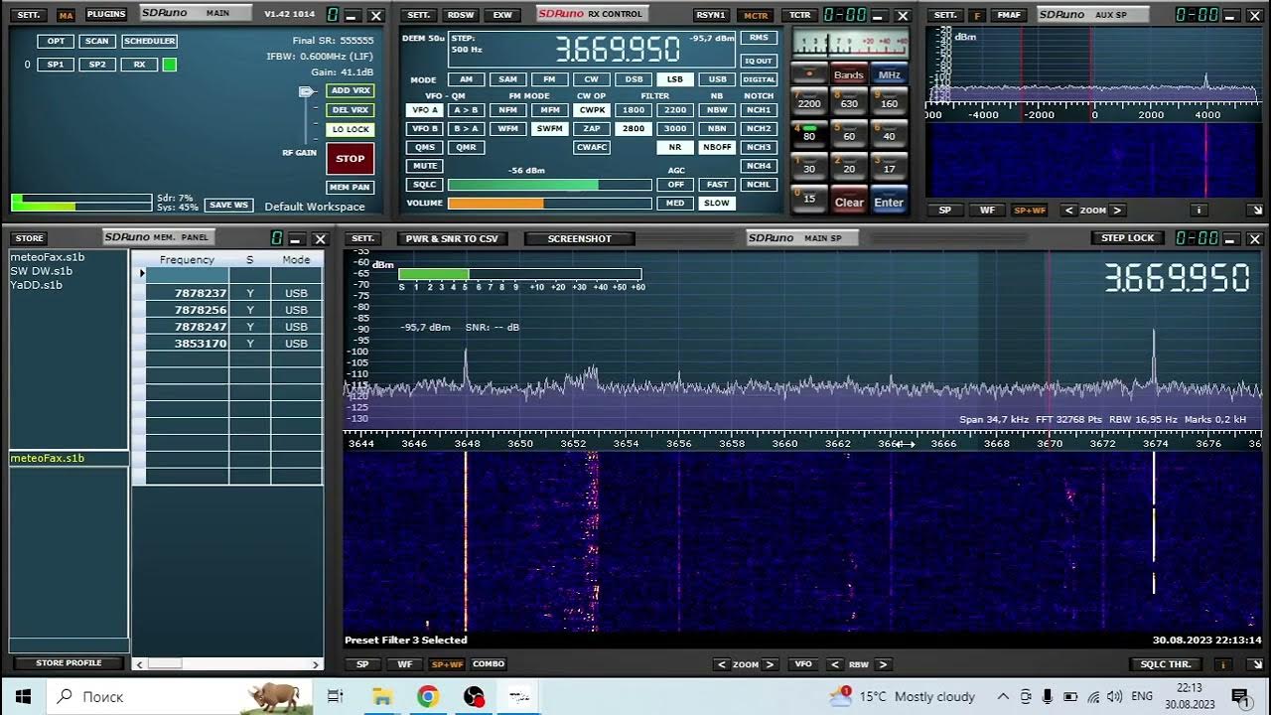Click the SCREENSHOT button
1271x715 pixels.
coord(580,238)
